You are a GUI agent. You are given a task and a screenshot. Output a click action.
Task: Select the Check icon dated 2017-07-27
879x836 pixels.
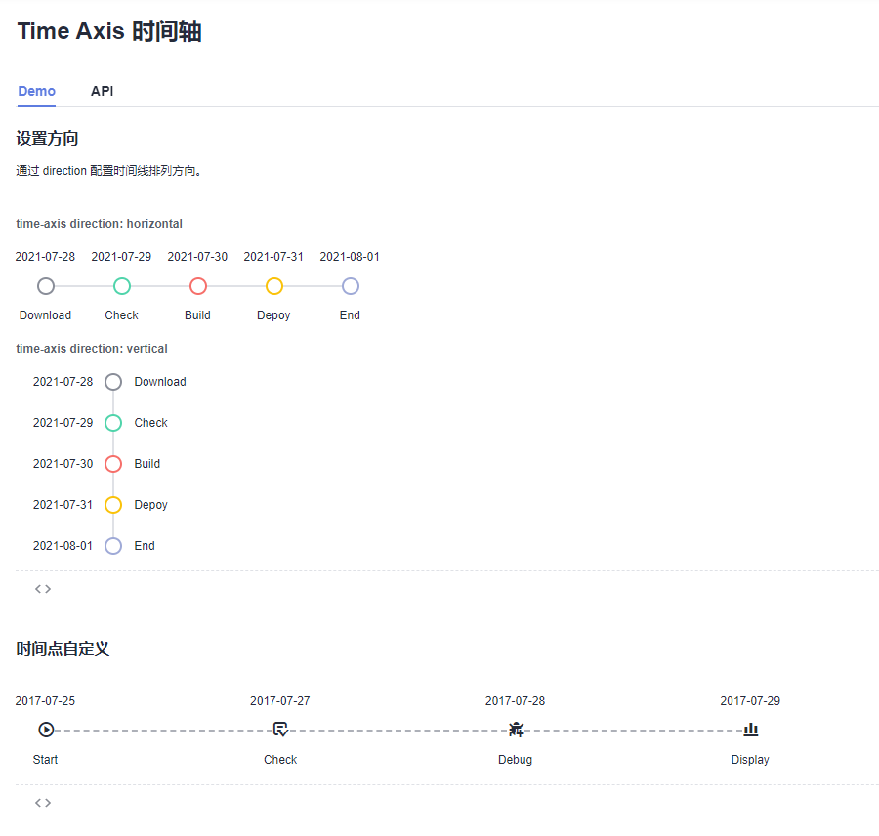click(280, 729)
